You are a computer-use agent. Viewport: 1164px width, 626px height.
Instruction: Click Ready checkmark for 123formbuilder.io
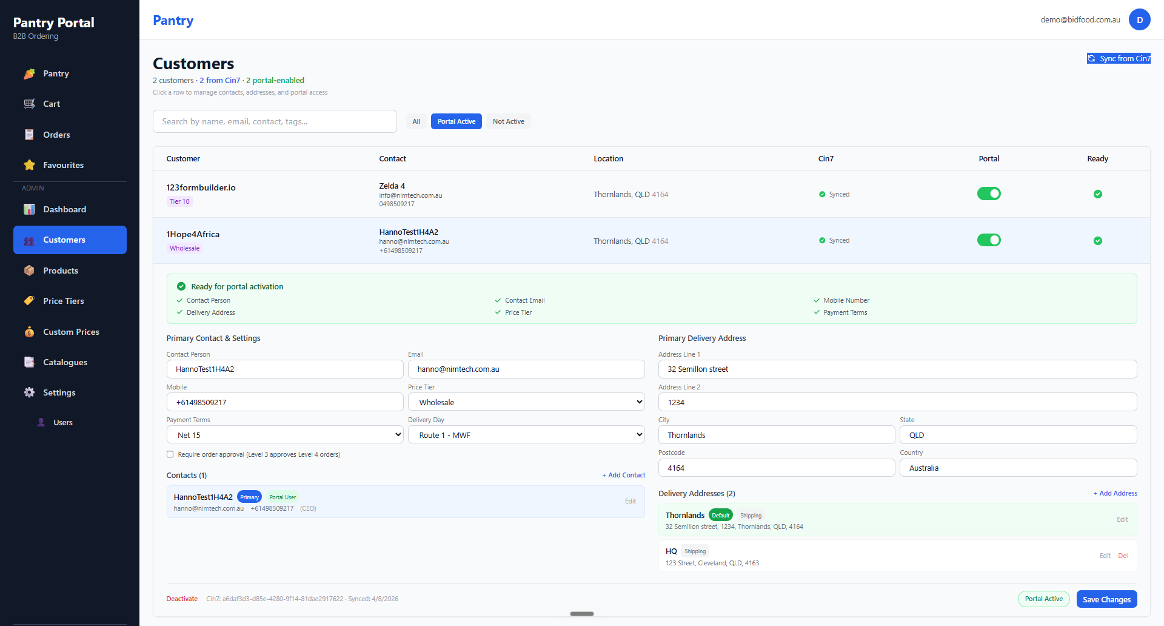tap(1098, 194)
